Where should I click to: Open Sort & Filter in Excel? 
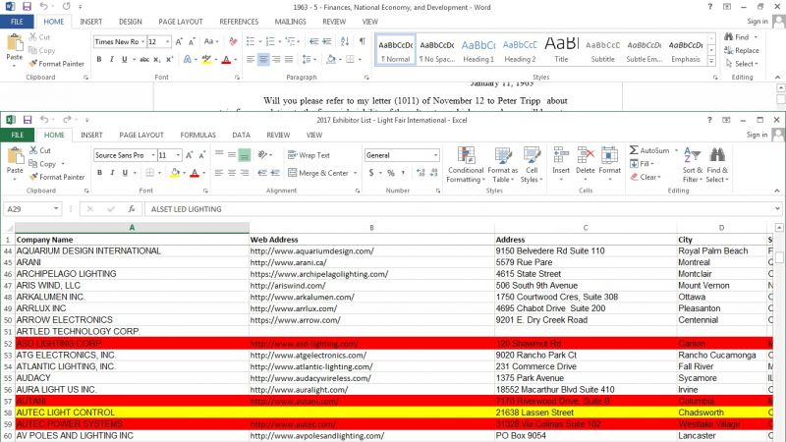[693, 165]
